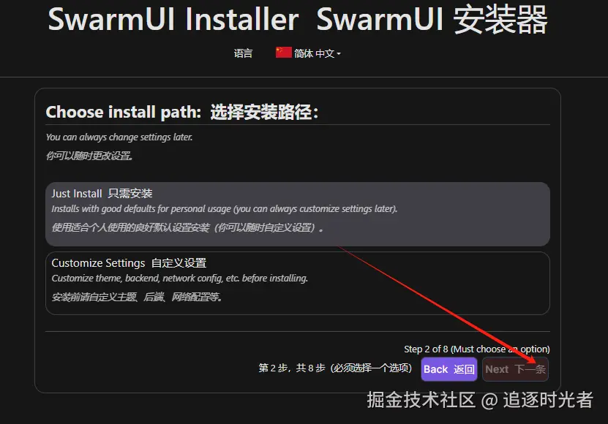Click the 'Customize theme, backend, network config' description
Image resolution: width=608 pixels, height=424 pixels.
tap(179, 279)
